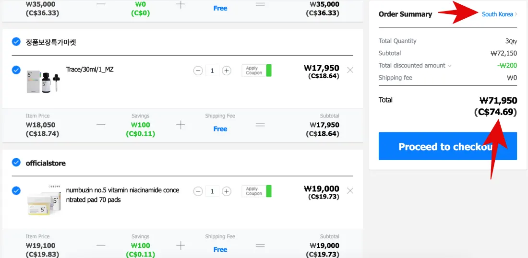528x258 pixels.
Task: Increase quantity of numbuzin vitamin pad
Action: click(x=227, y=191)
